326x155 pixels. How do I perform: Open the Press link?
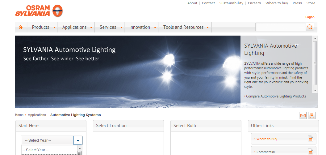point(297,3)
